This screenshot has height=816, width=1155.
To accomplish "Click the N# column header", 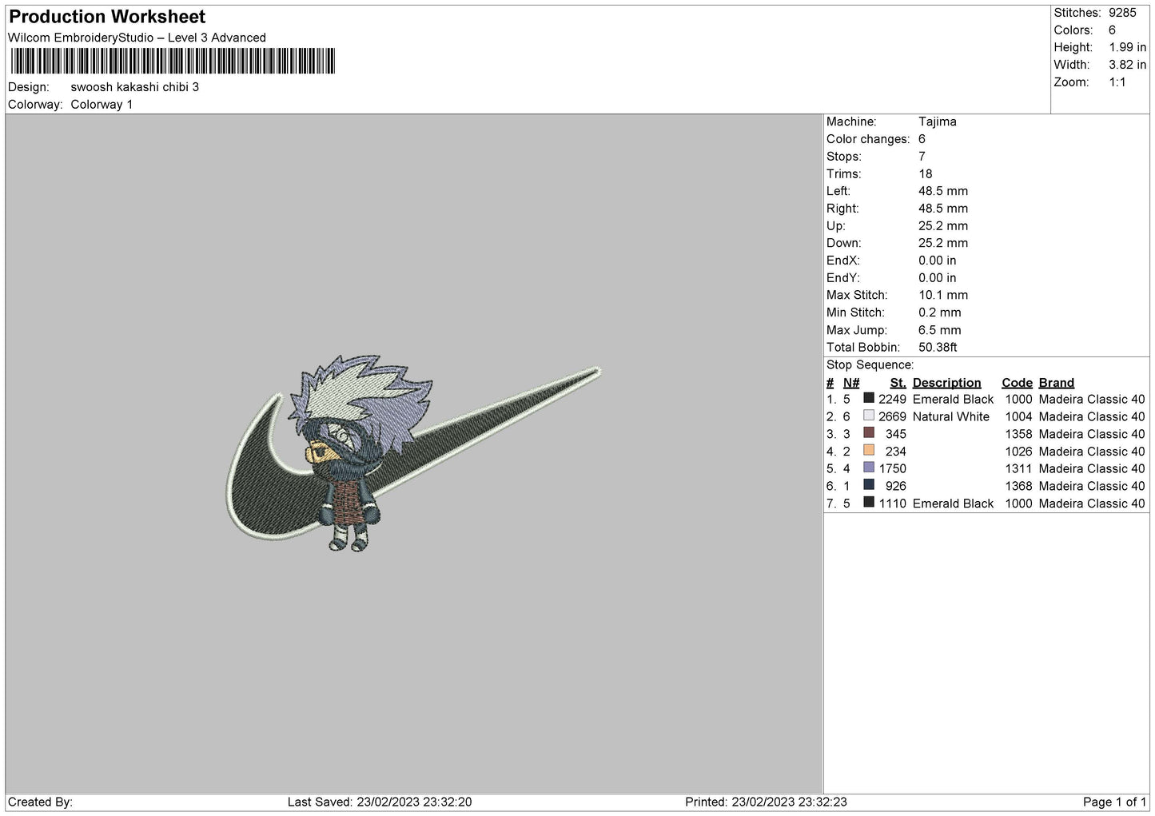I will [851, 383].
